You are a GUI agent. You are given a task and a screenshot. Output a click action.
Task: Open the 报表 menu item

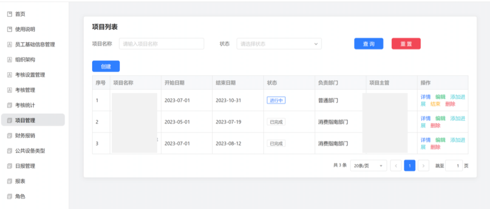(x=33, y=181)
